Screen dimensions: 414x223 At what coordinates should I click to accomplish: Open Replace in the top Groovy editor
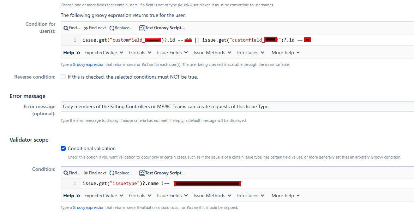(121, 27)
